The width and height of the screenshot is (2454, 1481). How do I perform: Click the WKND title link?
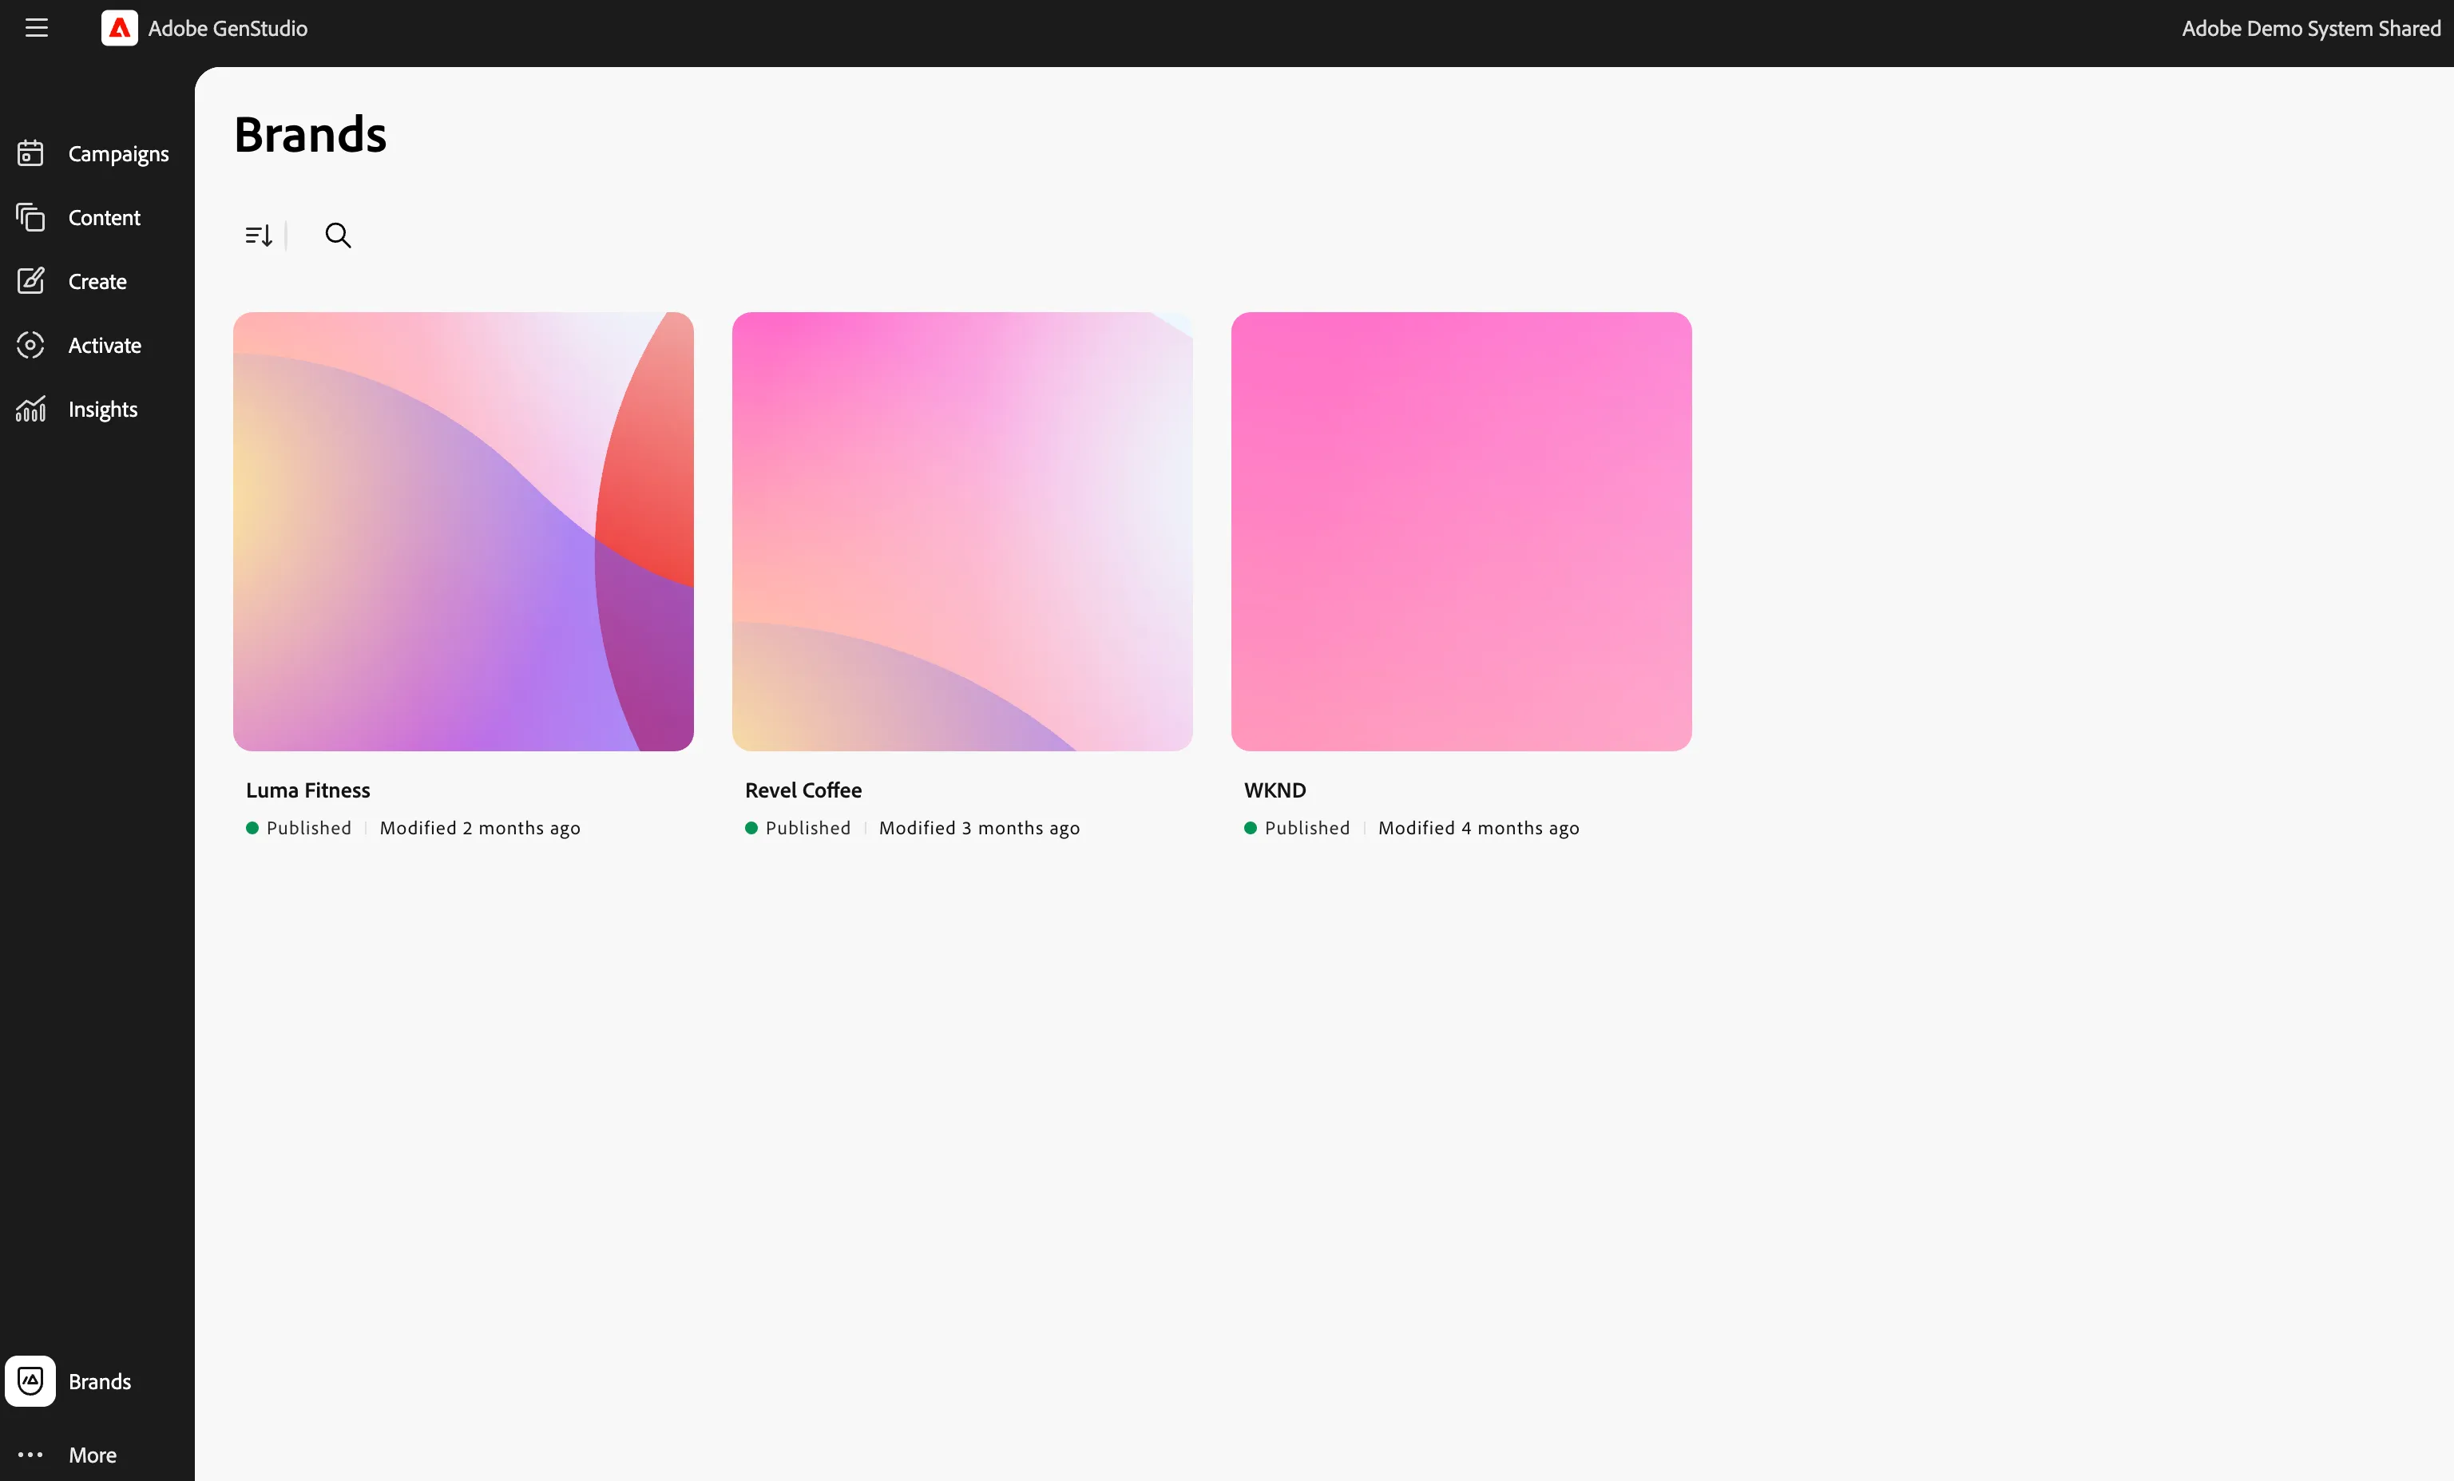click(1275, 790)
